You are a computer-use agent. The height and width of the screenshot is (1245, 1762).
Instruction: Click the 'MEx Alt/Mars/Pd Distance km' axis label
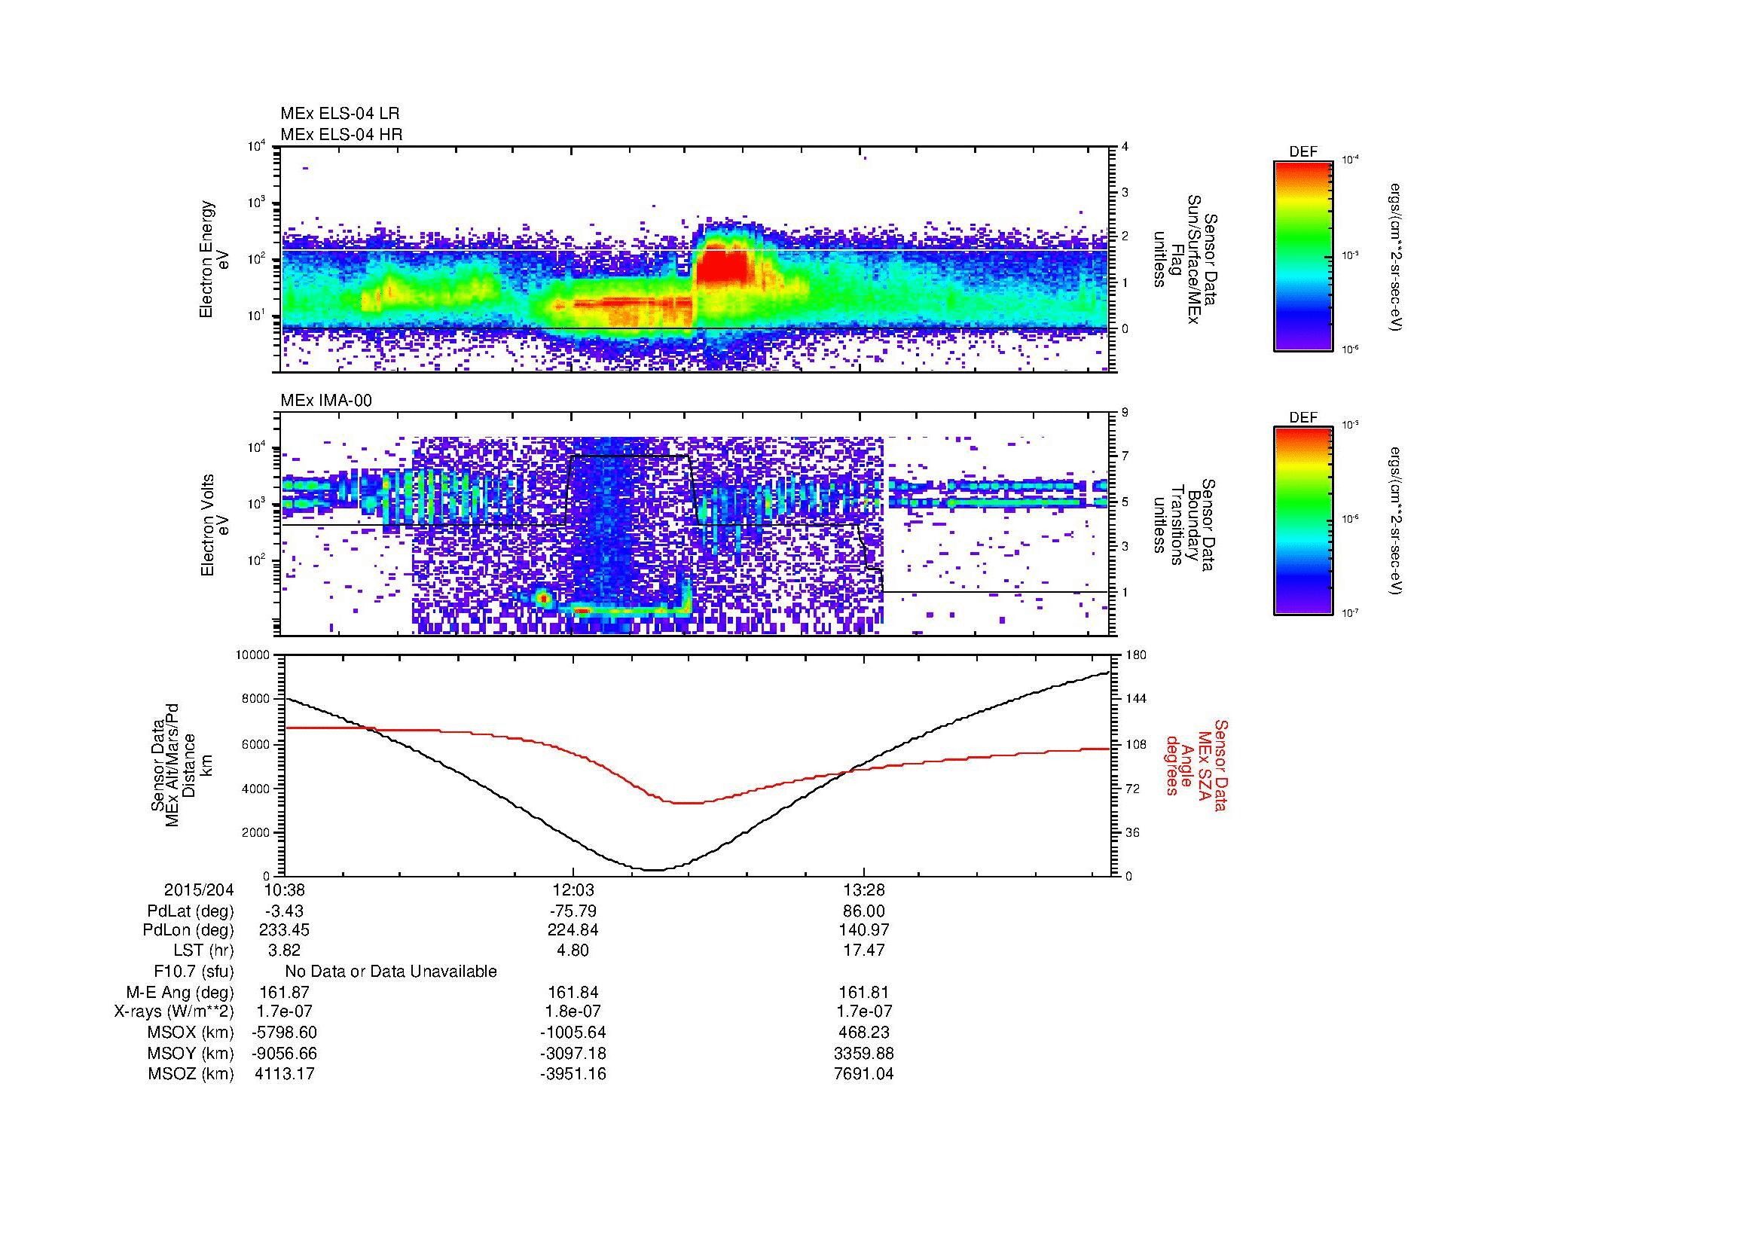pos(182,764)
